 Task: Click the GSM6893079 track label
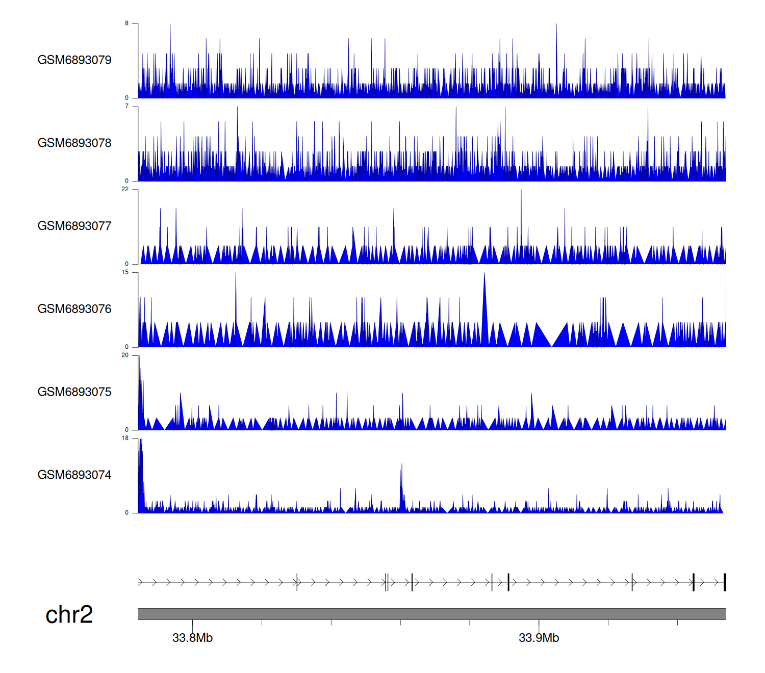point(74,60)
